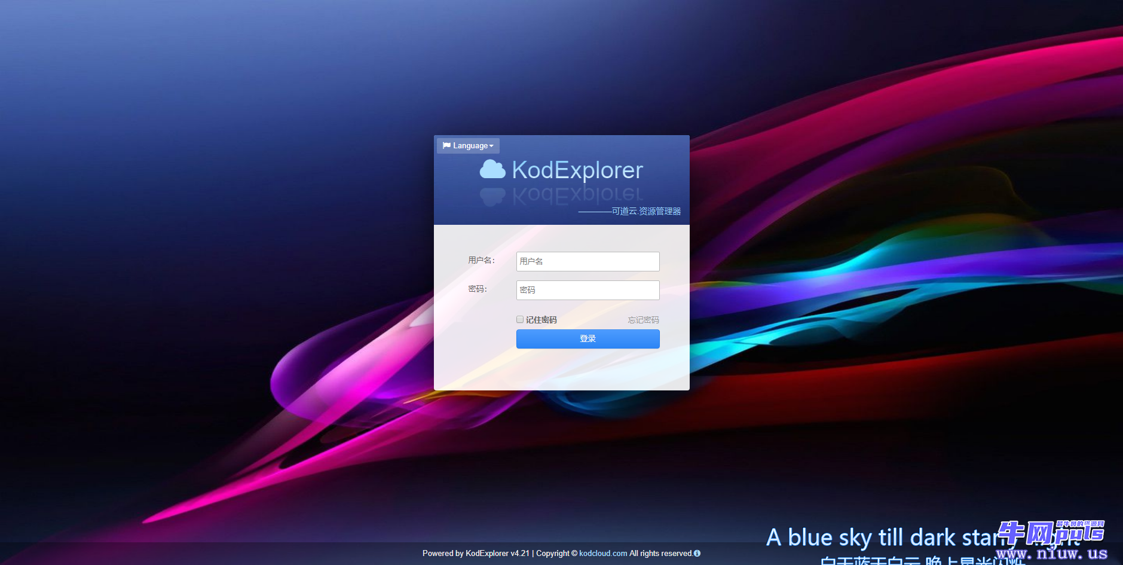The height and width of the screenshot is (565, 1123).
Task: Click the '可道云.资源管理器' subtitle text
Action: pyautogui.click(x=646, y=211)
